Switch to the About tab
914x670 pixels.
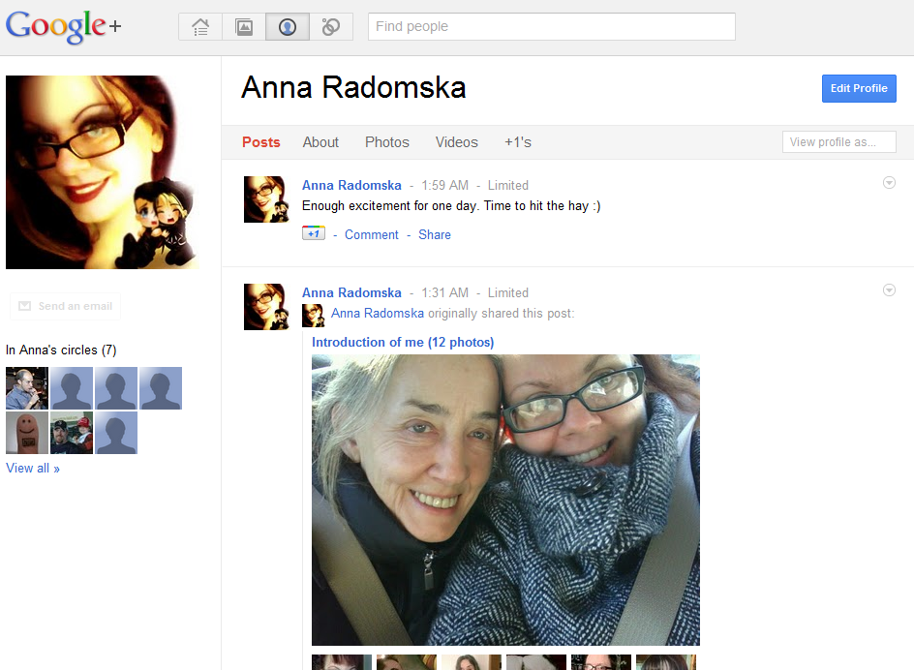(x=320, y=142)
